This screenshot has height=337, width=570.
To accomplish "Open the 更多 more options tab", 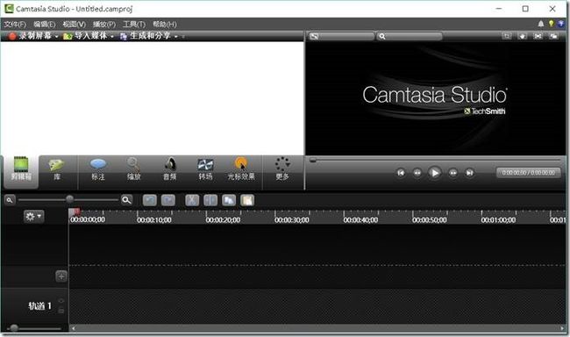I will tap(282, 169).
